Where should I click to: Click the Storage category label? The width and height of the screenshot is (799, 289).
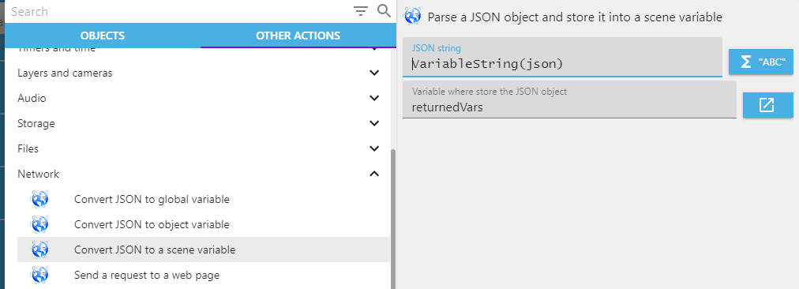click(x=36, y=123)
